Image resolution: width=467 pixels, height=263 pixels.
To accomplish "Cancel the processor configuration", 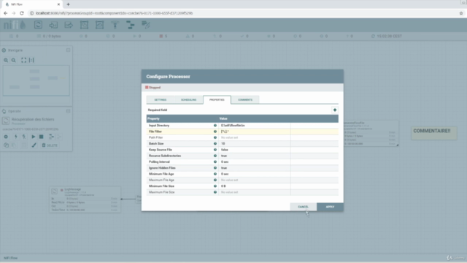I will click(304, 207).
